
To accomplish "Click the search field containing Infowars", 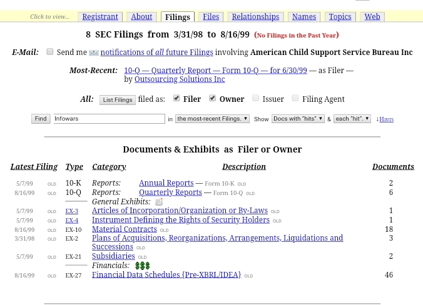I will (x=110, y=119).
